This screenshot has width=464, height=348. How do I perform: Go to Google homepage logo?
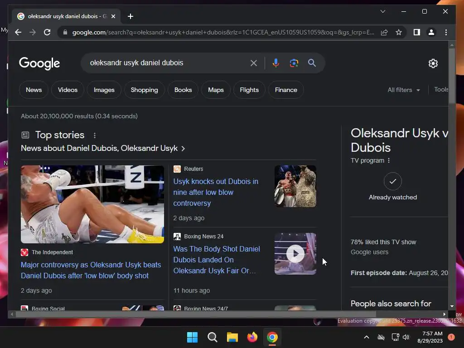(x=39, y=63)
